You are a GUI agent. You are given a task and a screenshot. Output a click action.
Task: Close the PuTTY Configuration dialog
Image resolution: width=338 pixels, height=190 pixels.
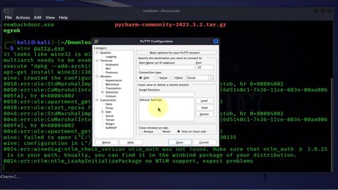click(x=215, y=41)
